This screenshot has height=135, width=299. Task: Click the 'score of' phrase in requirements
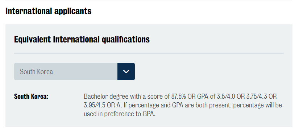[x=159, y=97]
